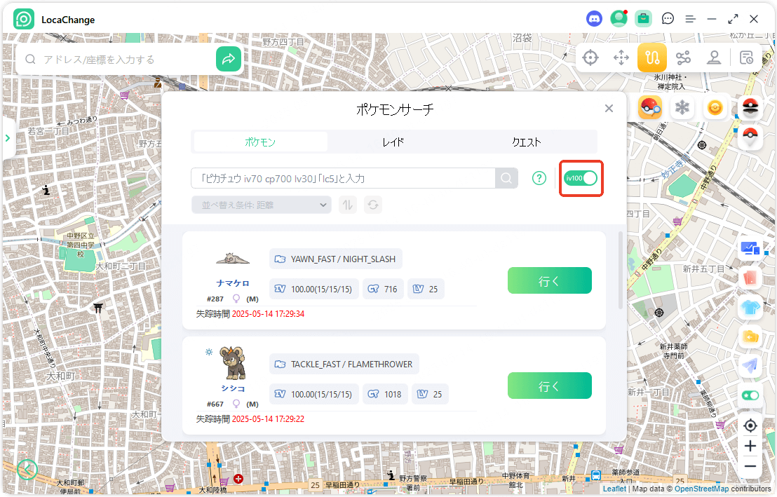Open the help question mark icon
Viewport: 777px width, 497px height.
[x=539, y=178]
